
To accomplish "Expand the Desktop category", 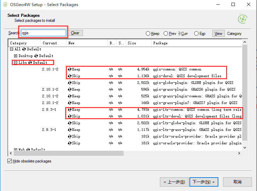I will click(15, 56).
